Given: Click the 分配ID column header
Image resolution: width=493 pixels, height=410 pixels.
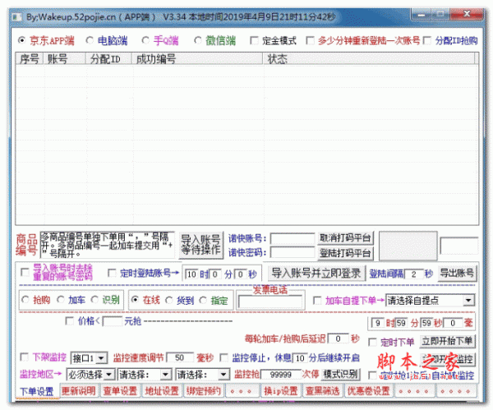Looking at the screenshot, I should point(108,59).
